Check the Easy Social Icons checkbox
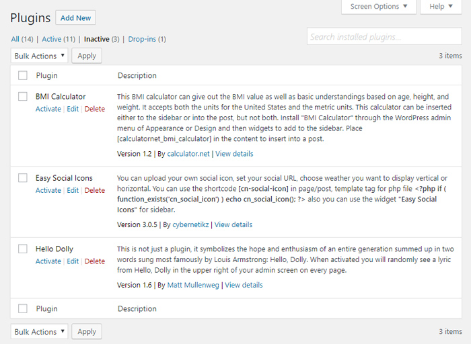This screenshot has width=471, height=344. 23,178
